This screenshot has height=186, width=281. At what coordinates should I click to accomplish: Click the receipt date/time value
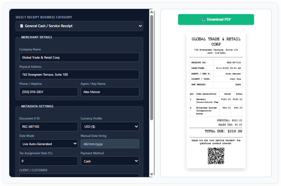[229, 68]
